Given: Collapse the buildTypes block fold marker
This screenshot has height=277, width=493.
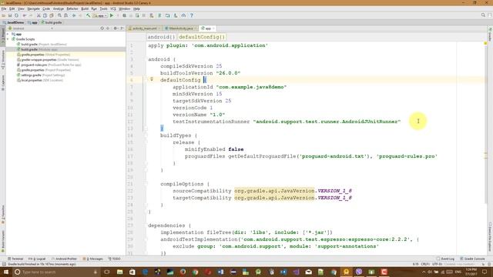Looking at the screenshot, I should pyautogui.click(x=146, y=135).
